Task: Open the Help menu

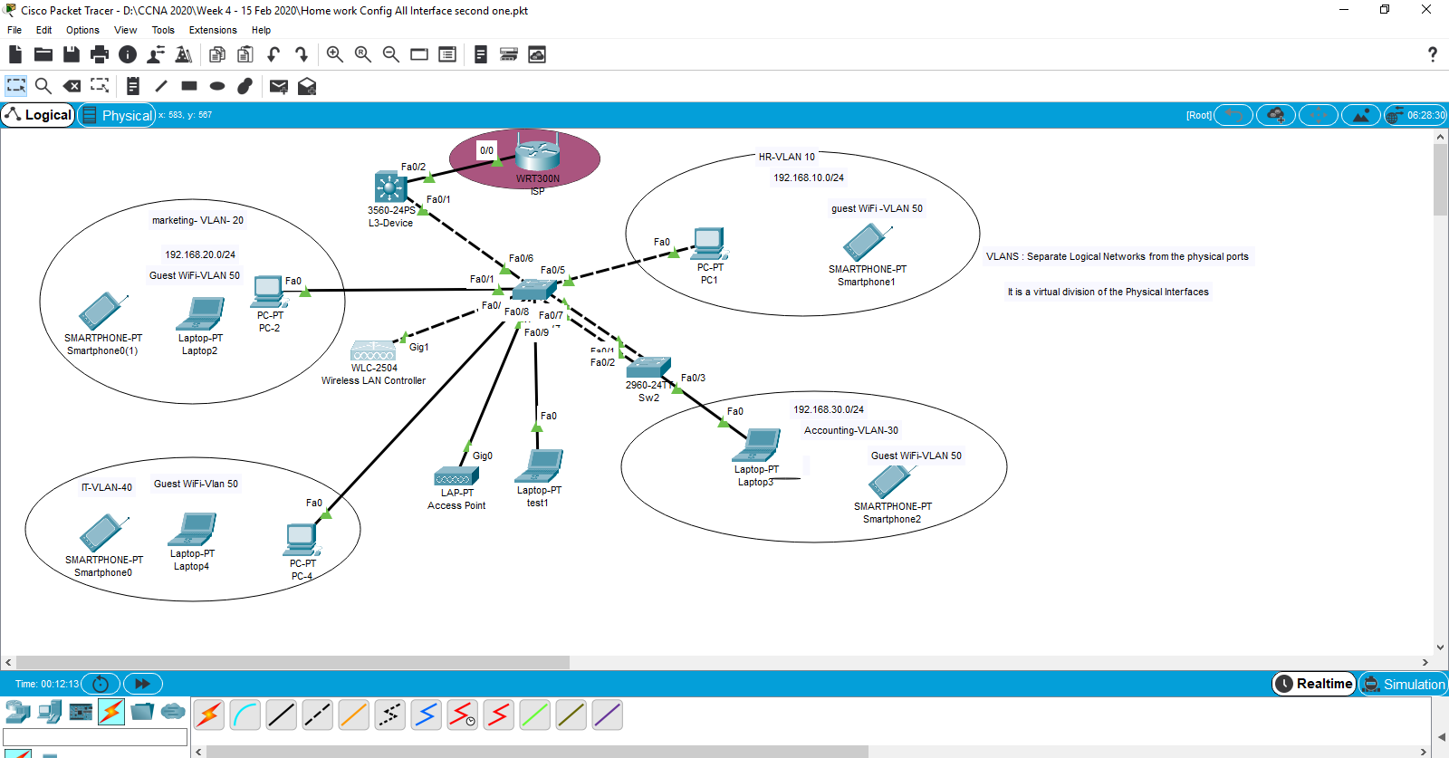Action: 261,30
